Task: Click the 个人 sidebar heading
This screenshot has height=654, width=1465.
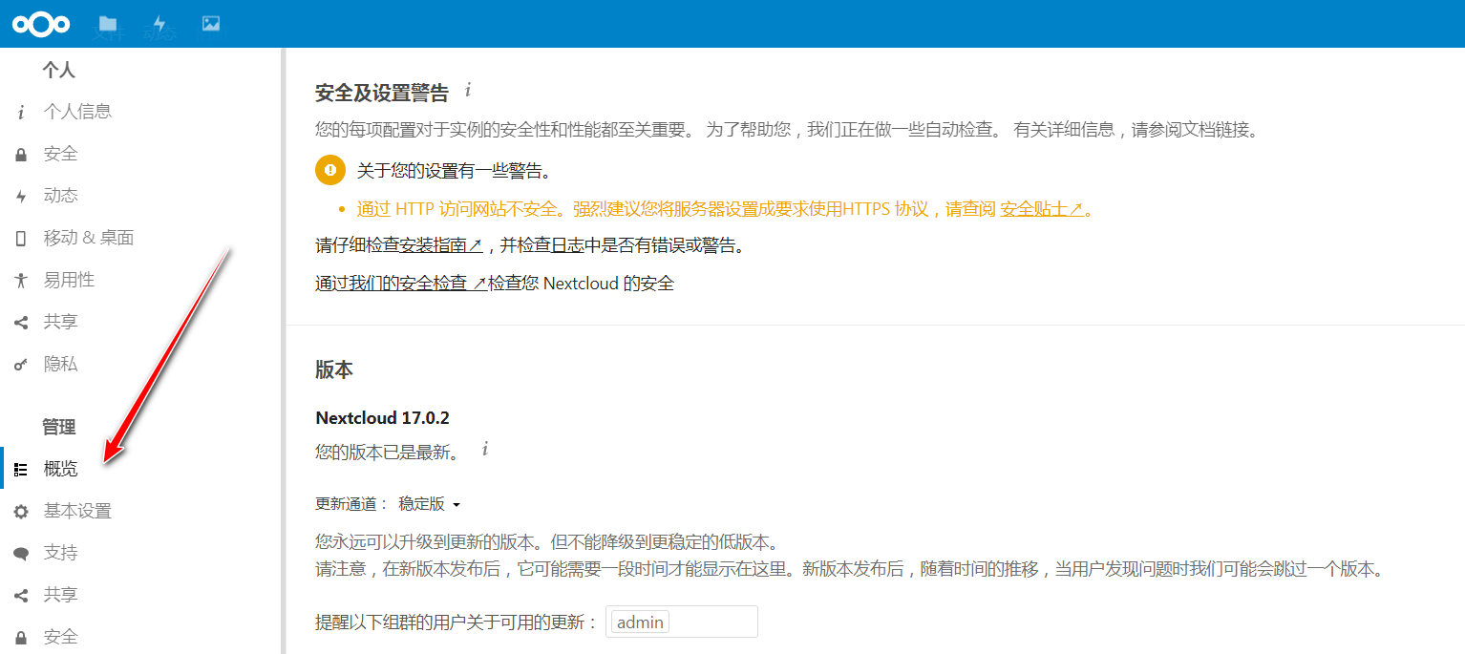Action: pos(59,71)
